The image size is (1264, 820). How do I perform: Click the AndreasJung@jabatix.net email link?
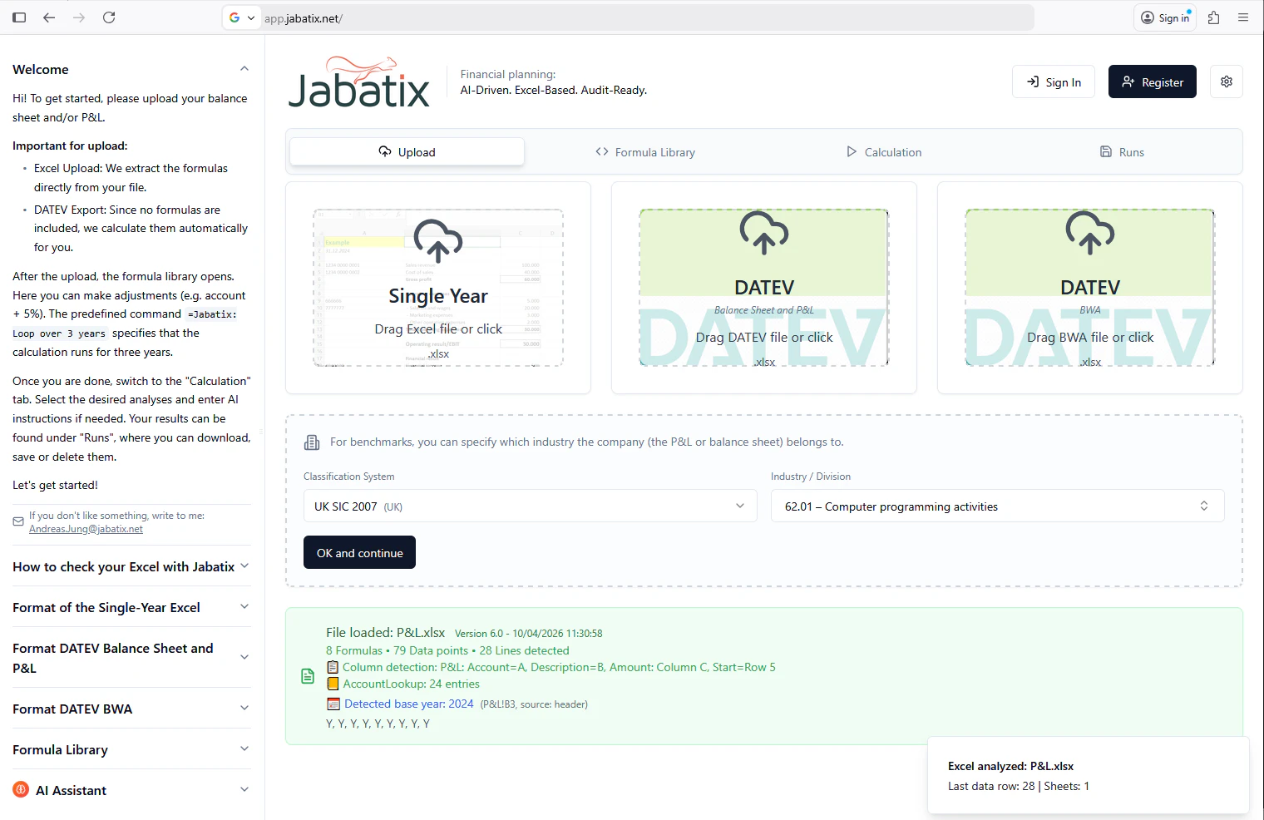coord(86,528)
